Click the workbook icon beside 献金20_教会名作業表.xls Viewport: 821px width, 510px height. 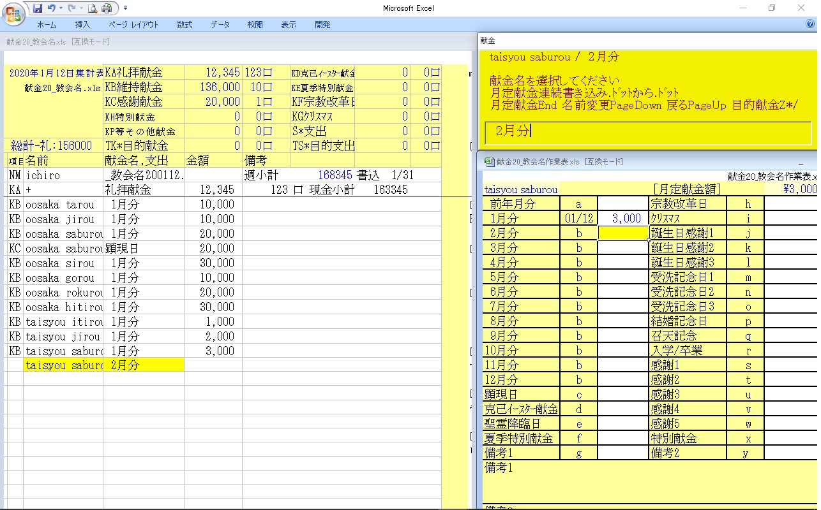click(489, 162)
